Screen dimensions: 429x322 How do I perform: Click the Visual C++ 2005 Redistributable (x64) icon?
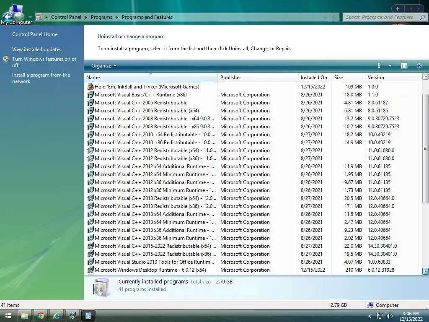tap(90, 110)
